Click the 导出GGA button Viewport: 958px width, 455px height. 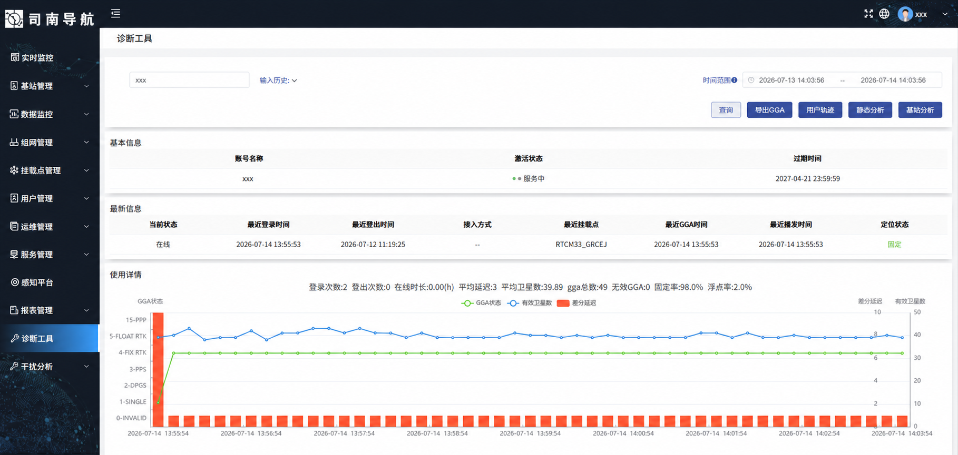[769, 110]
